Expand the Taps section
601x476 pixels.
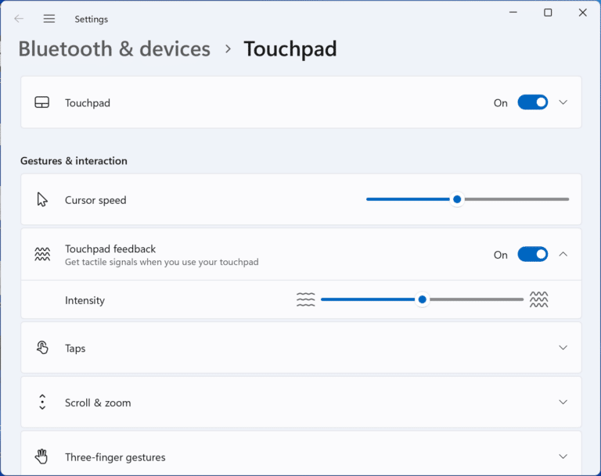click(x=563, y=348)
